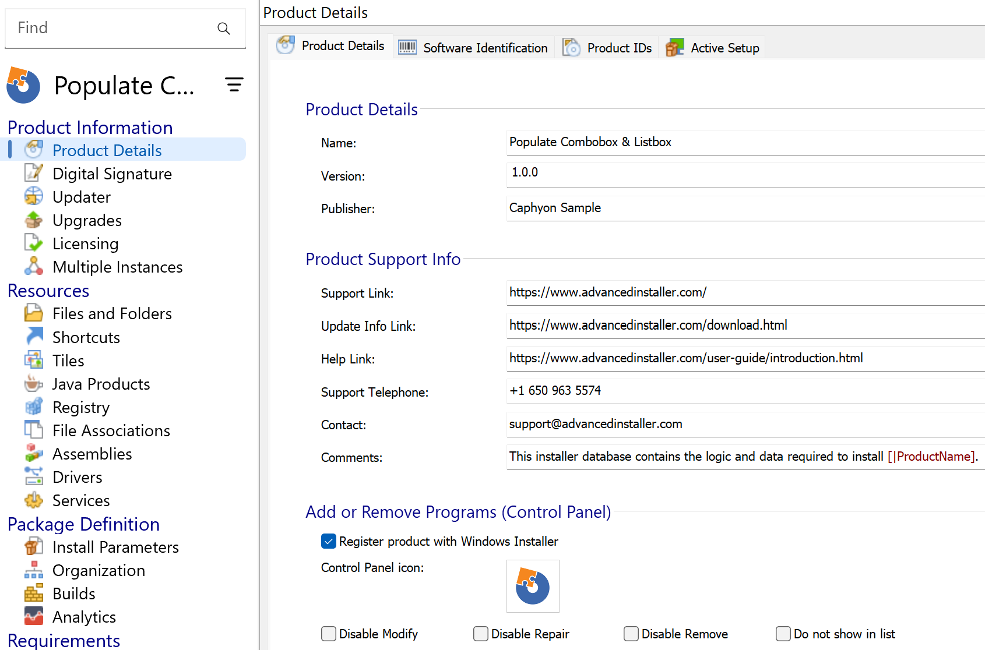985x650 pixels.
Task: Click the Organization chart icon
Action: point(34,570)
